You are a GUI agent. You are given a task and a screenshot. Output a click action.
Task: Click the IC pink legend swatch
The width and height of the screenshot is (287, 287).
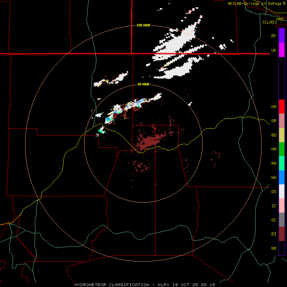[x=282, y=206]
